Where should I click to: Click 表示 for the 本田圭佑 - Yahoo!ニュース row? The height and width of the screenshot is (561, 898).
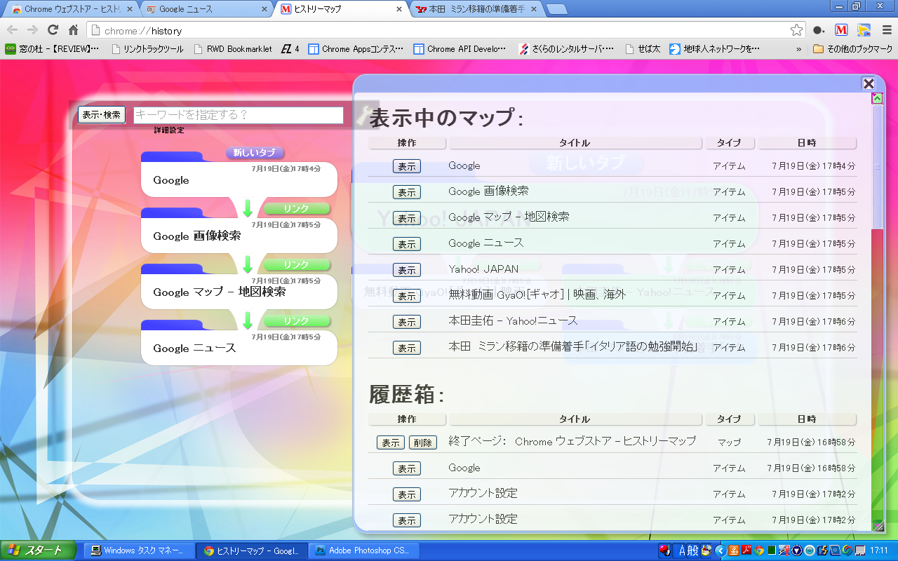tap(407, 322)
